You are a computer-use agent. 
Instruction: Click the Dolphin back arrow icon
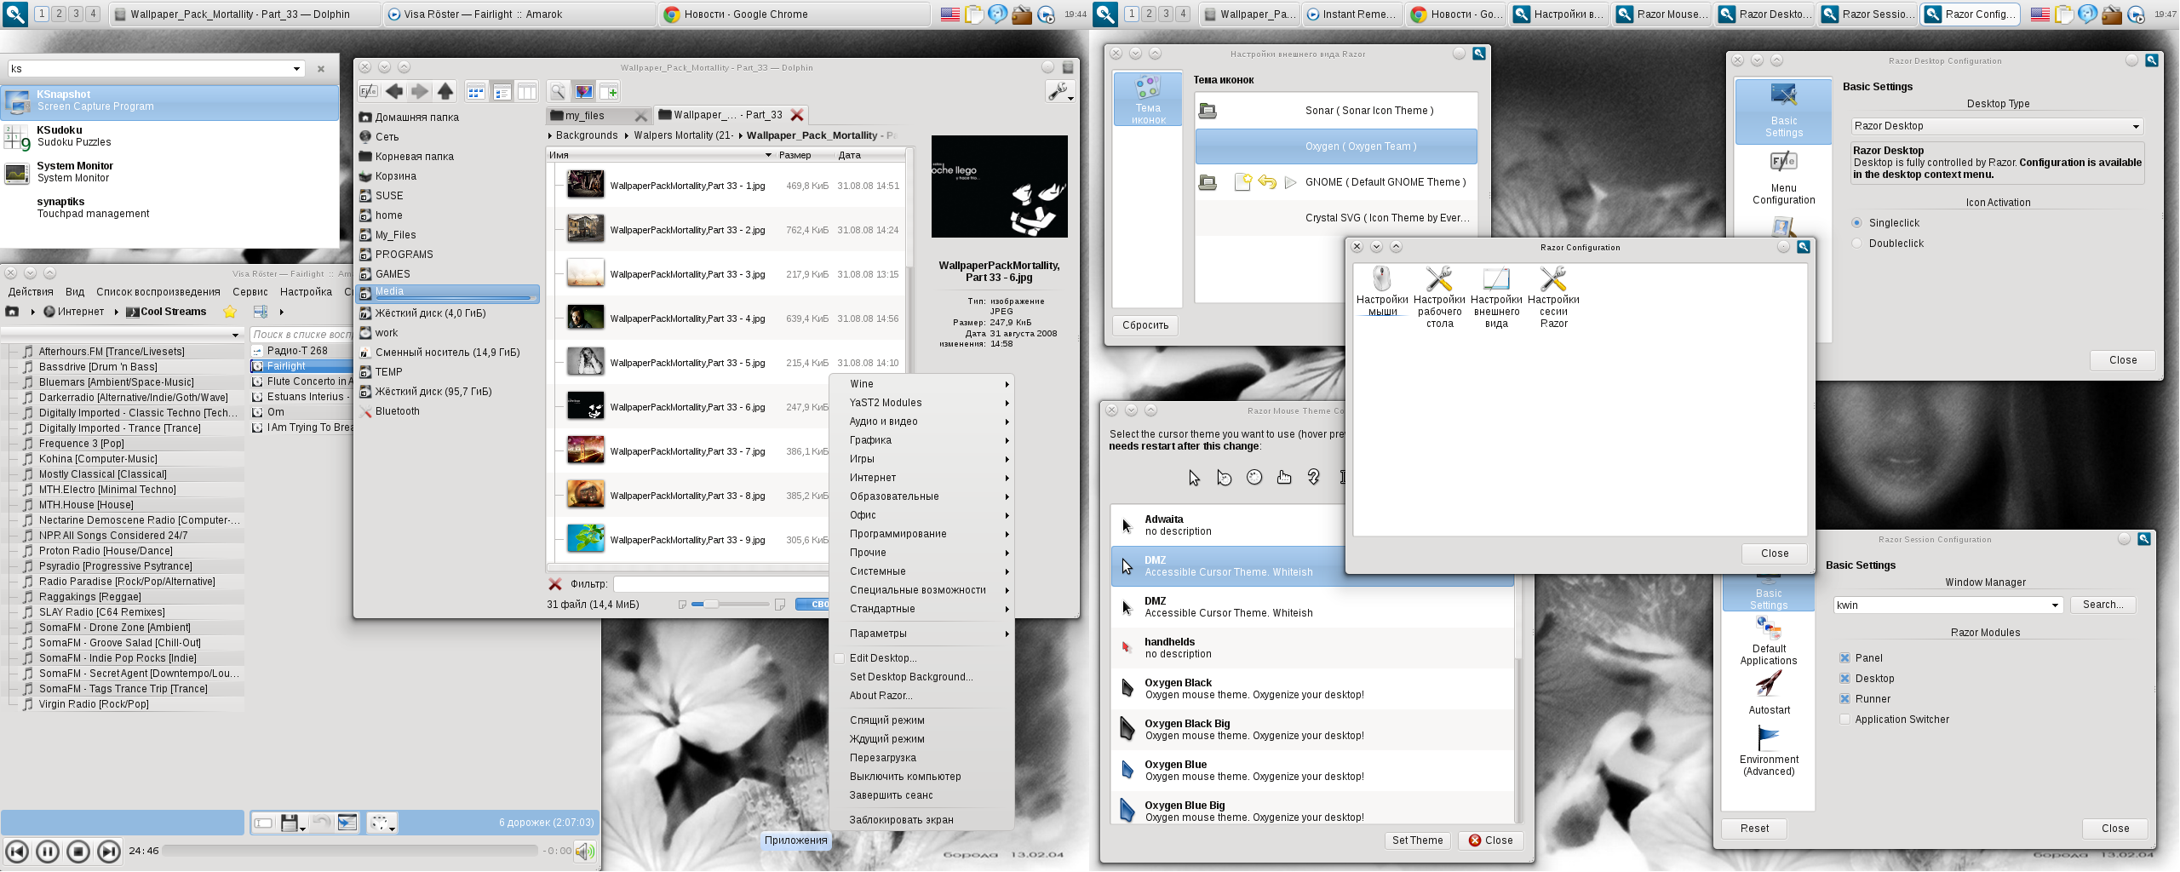coord(394,92)
